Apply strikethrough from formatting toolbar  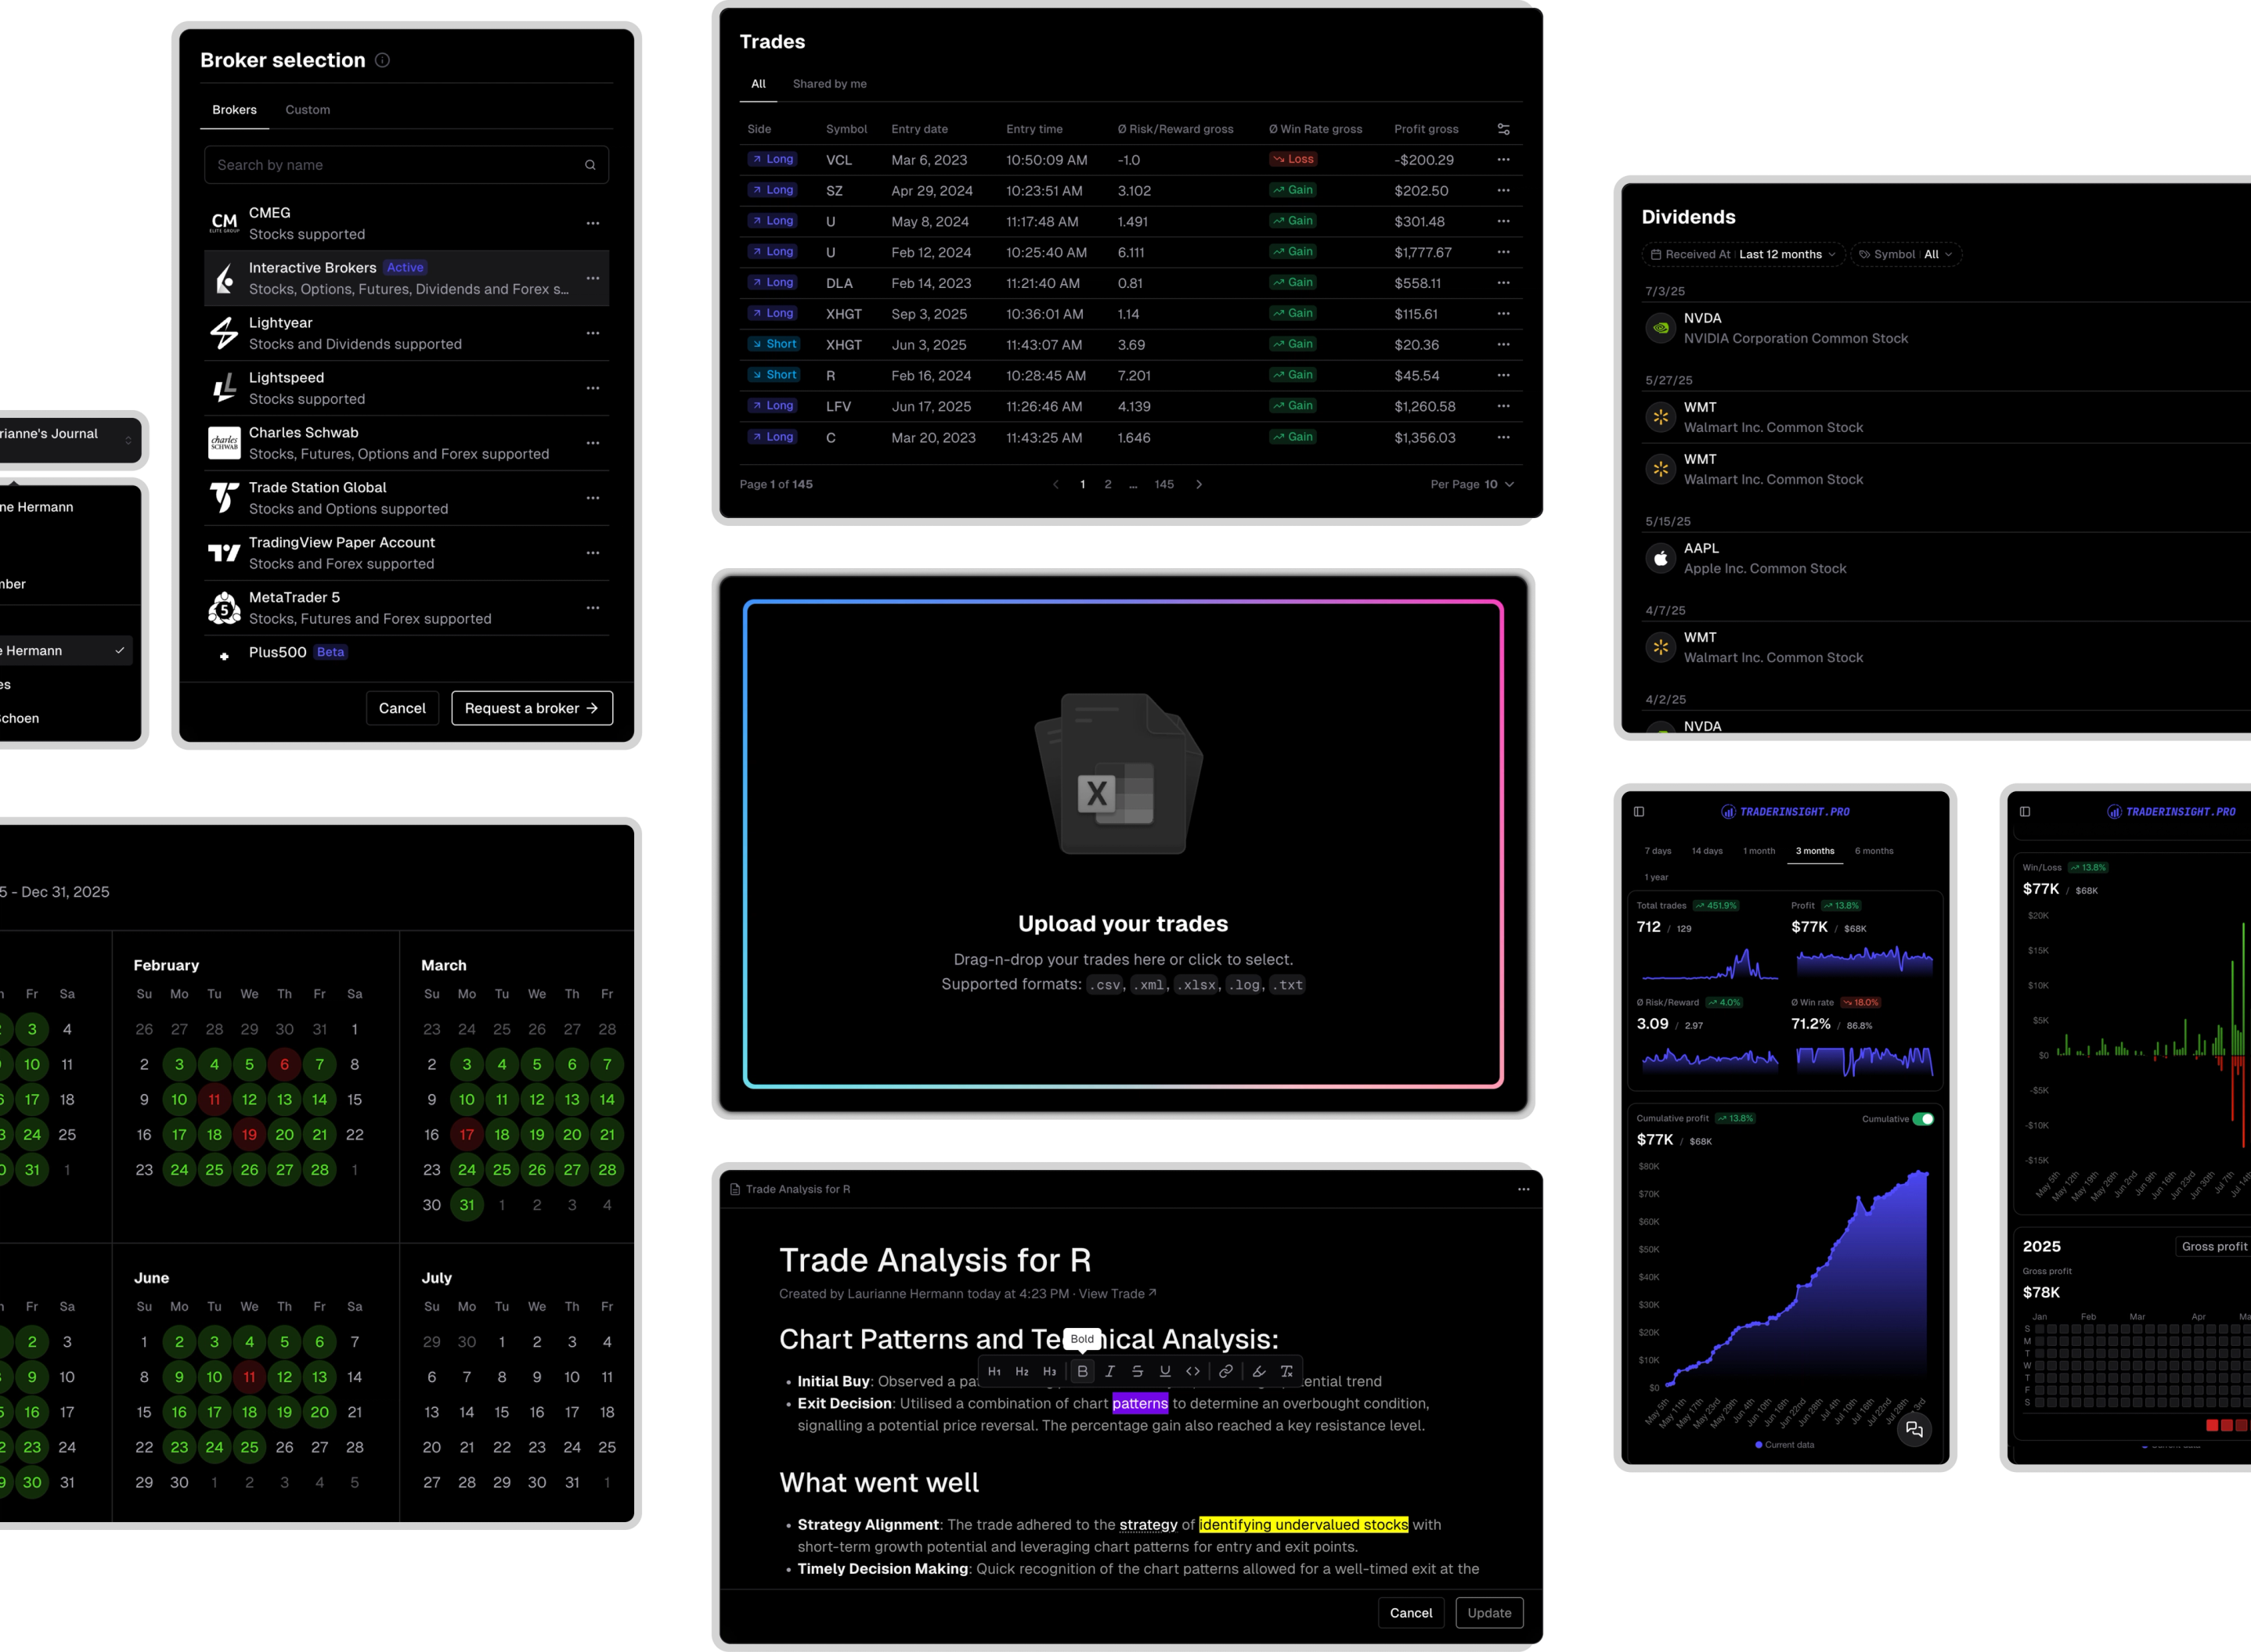[1138, 1372]
